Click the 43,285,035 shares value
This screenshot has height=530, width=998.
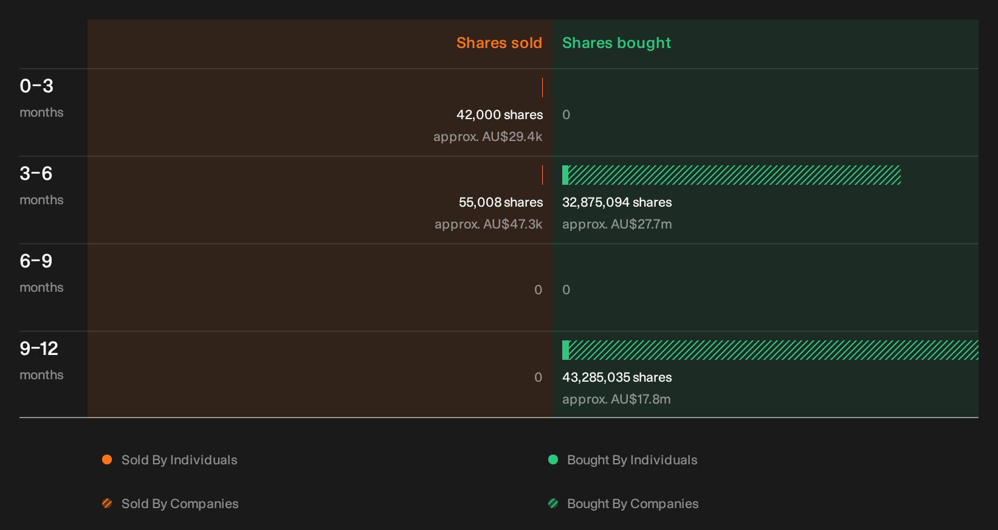click(617, 377)
